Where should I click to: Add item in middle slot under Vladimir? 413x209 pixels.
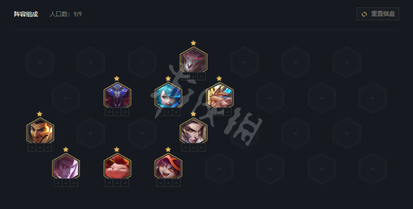(66, 183)
